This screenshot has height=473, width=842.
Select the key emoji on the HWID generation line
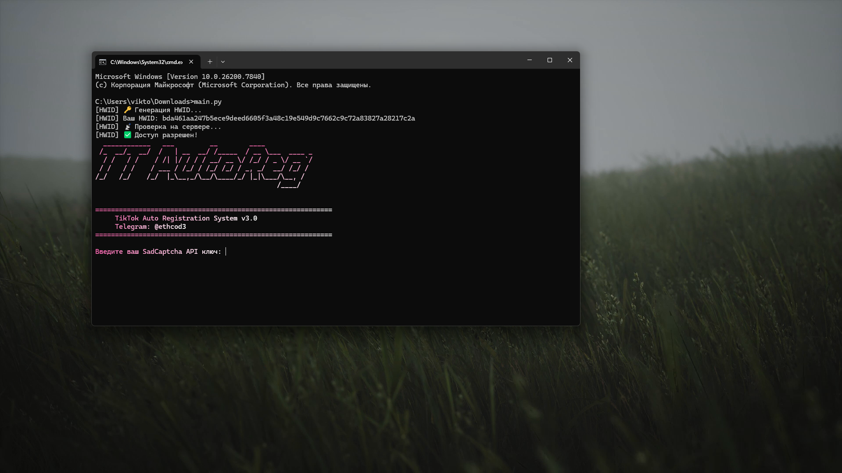[x=127, y=109]
